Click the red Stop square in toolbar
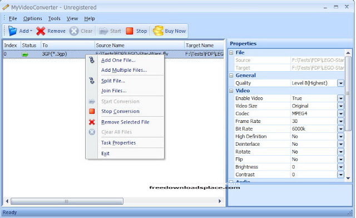The width and height of the screenshot is (356, 218). pos(130,31)
